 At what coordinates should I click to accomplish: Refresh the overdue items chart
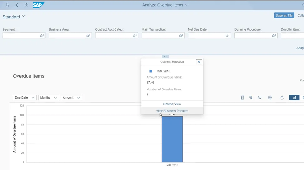282,98
